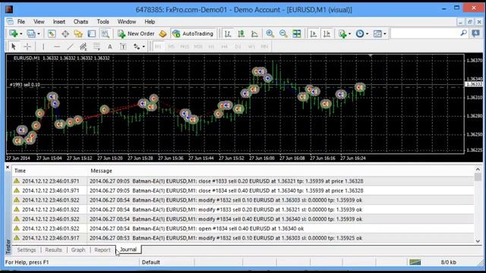Switch chart to Candlesticks icon

(241, 33)
